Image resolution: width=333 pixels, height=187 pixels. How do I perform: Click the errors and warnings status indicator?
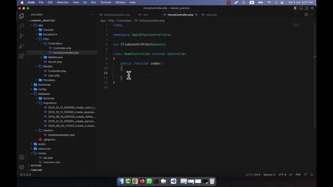coord(25,175)
